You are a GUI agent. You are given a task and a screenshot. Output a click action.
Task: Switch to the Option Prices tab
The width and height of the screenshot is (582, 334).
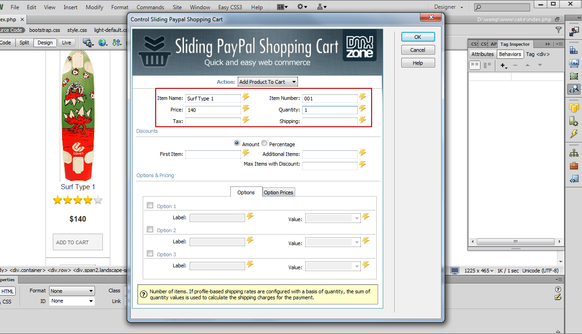click(278, 192)
